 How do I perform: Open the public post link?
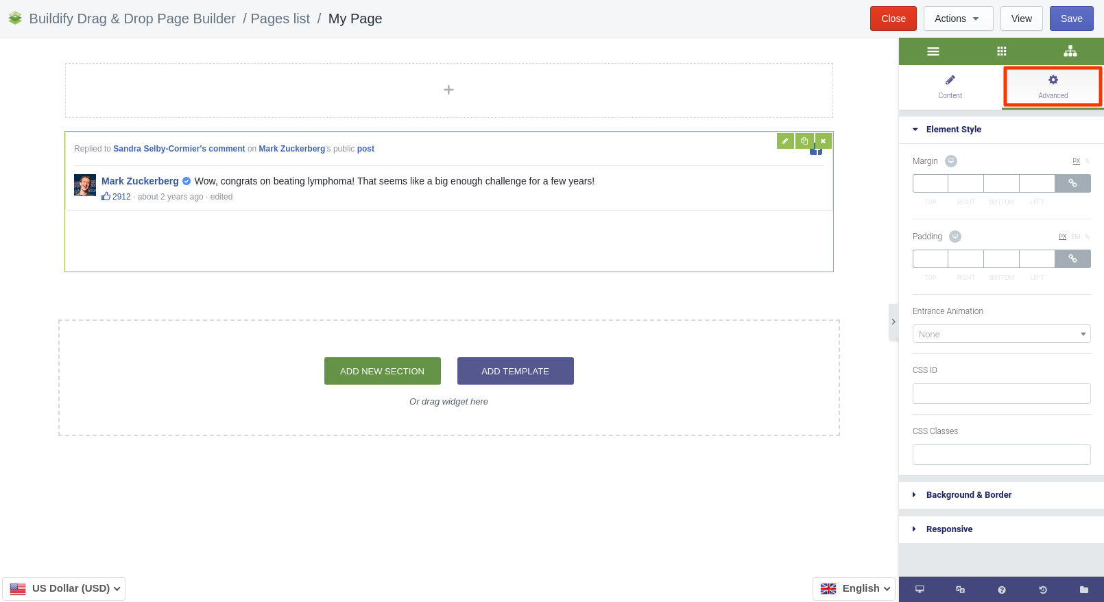pos(365,149)
